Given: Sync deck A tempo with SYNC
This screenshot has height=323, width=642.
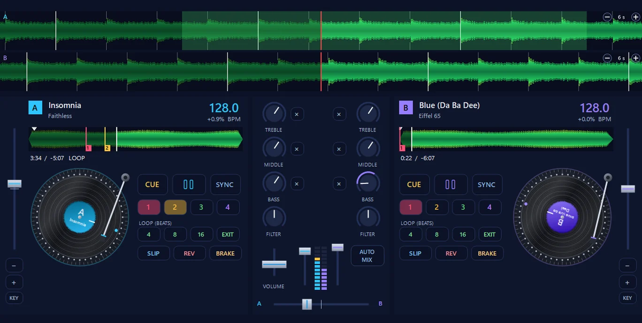Looking at the screenshot, I should (225, 184).
